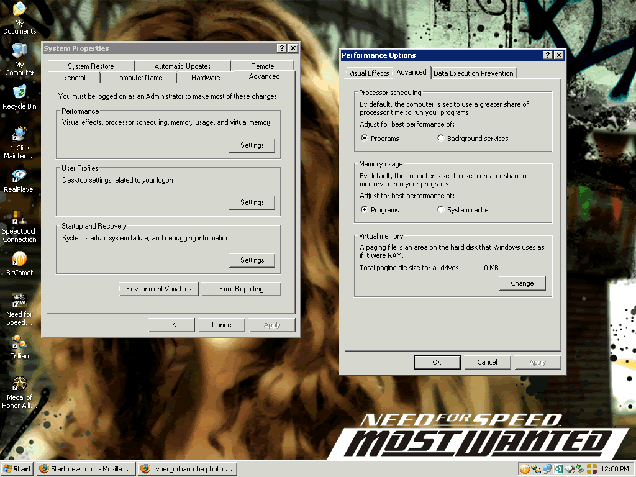Select the Advanced tab in Performance Options
This screenshot has height=477, width=636.
point(411,72)
